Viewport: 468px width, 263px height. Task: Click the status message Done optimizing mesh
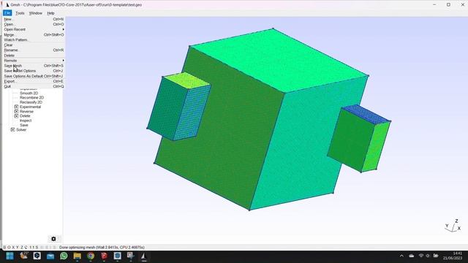click(102, 248)
